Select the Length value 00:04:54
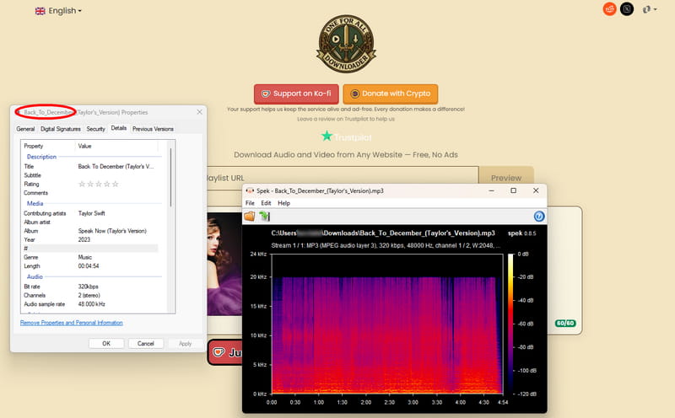675x418 pixels. pos(89,266)
